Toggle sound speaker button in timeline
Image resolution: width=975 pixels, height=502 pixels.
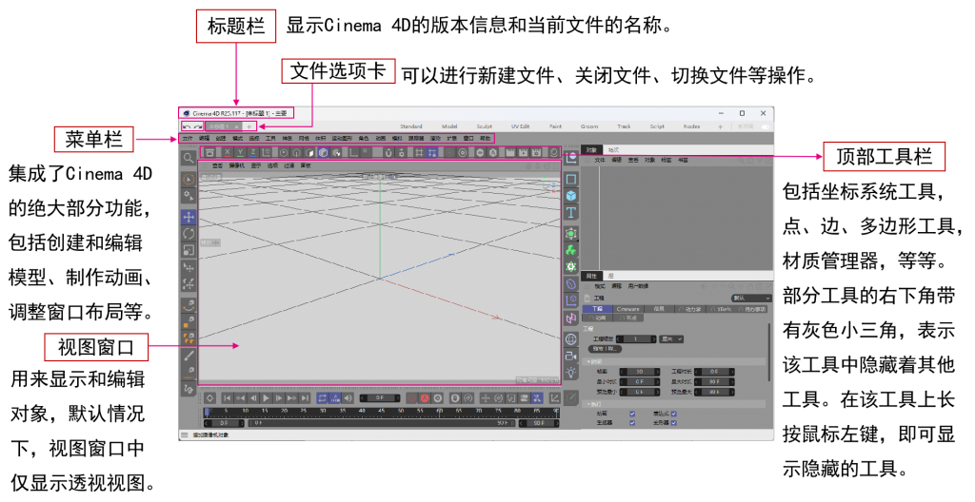pyautogui.click(x=348, y=398)
